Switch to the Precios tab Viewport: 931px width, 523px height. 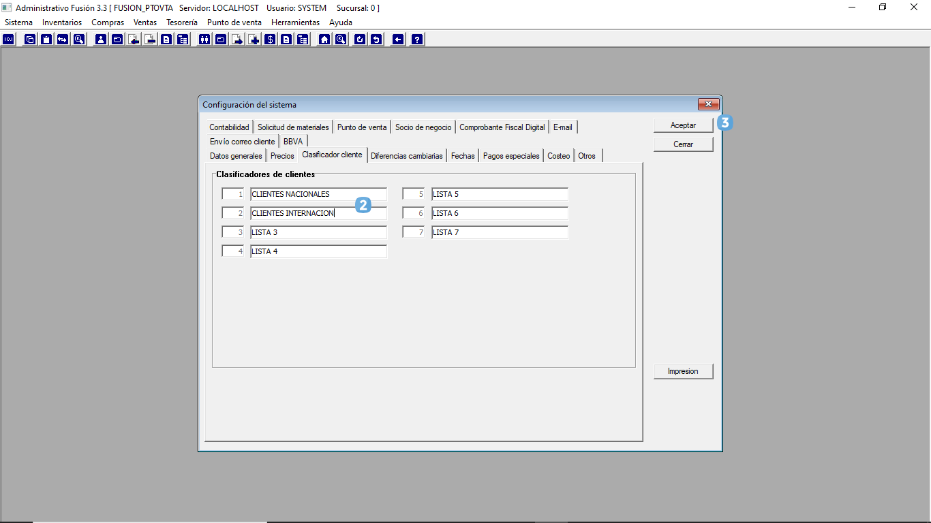(282, 156)
